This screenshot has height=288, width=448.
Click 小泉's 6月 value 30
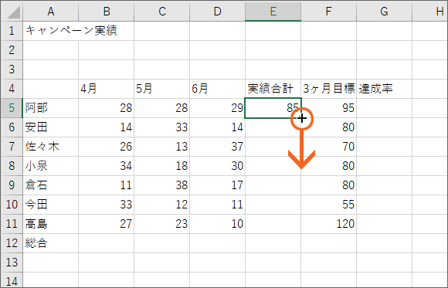217,166
